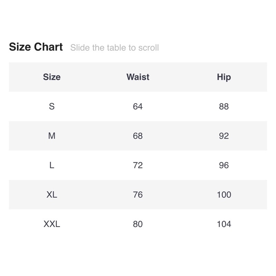Select the Size column header
276x276 pixels.
[x=52, y=77]
